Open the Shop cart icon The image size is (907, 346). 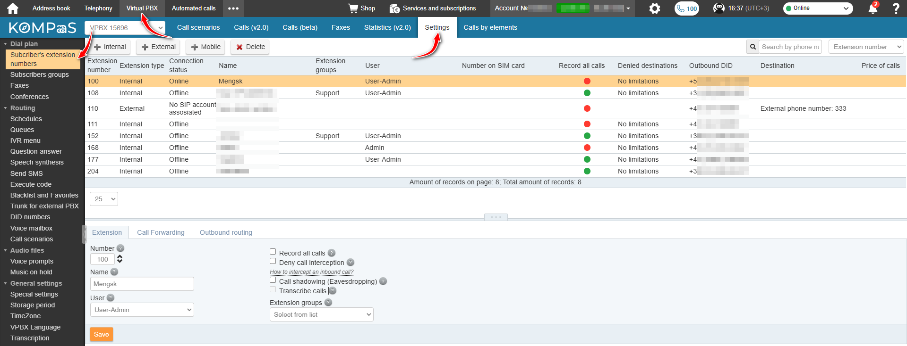point(353,8)
